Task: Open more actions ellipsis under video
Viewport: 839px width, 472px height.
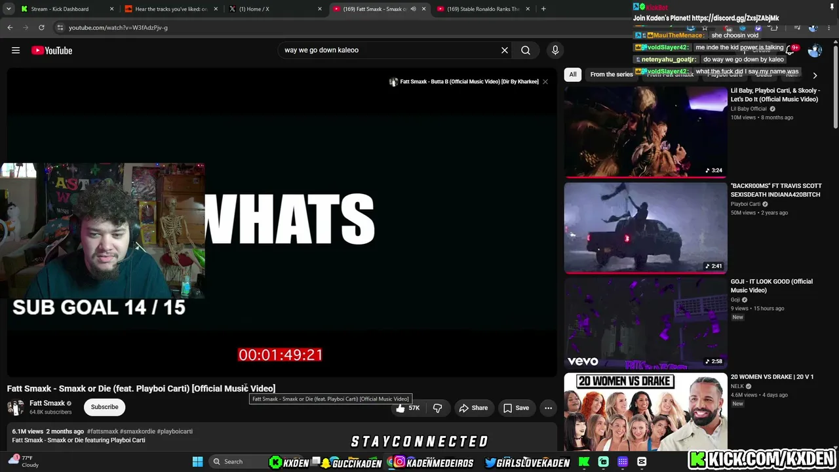Action: [x=548, y=408]
